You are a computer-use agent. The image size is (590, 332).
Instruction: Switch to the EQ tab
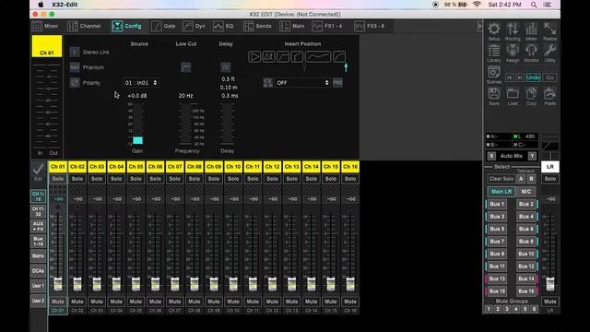click(223, 26)
